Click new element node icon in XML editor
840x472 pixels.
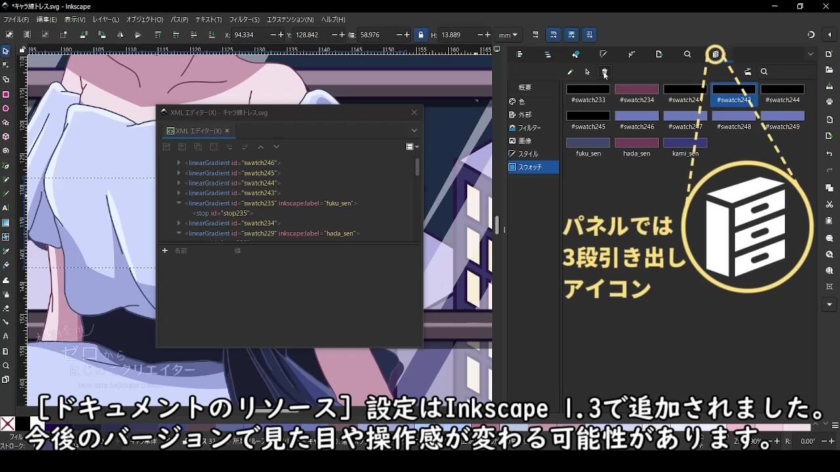click(x=167, y=147)
